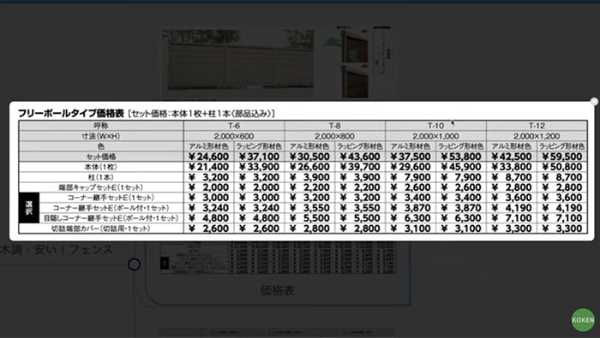
Task: Click the コーナー継手セットE(1セット) row label
Action: click(x=111, y=198)
